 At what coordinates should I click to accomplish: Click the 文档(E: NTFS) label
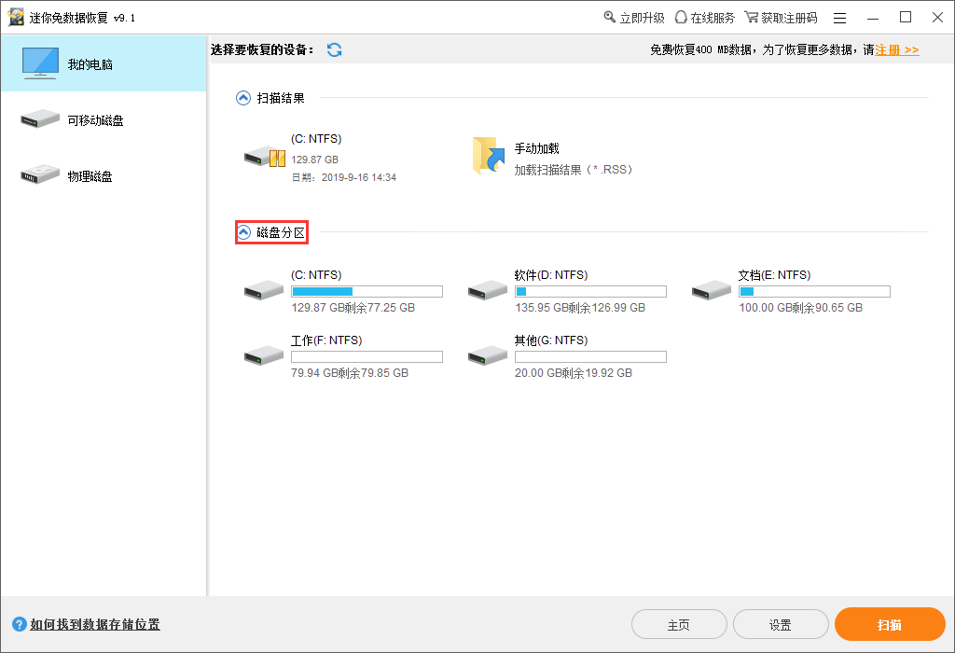point(775,274)
